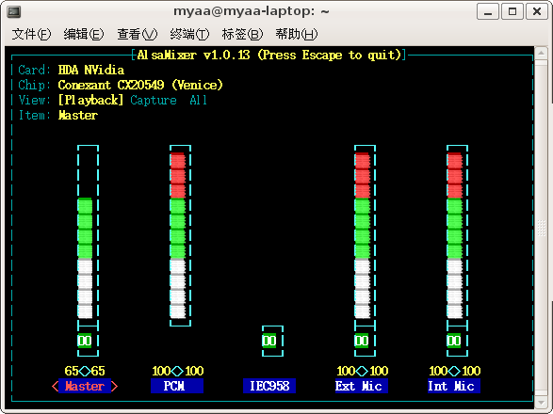Minimize the terminal window
This screenshot has width=553, height=414.
pyautogui.click(x=488, y=11)
